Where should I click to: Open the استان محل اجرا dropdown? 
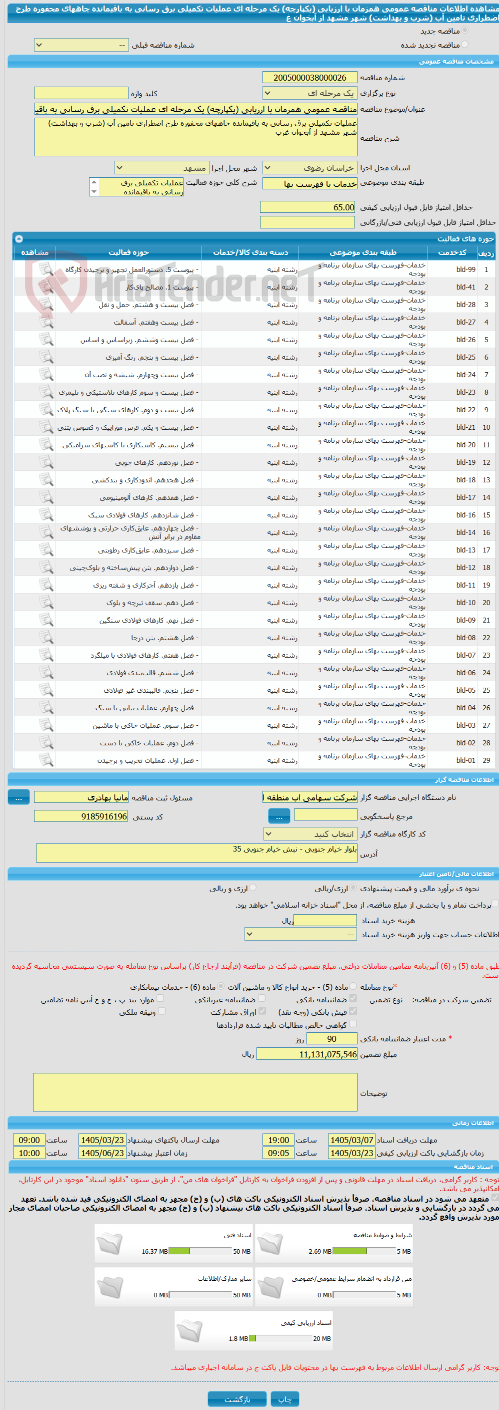pyautogui.click(x=310, y=168)
